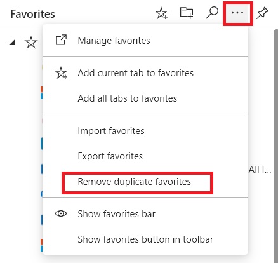Image resolution: width=278 pixels, height=263 pixels.
Task: Click the Add folder icon in Favorites header
Action: (x=187, y=13)
